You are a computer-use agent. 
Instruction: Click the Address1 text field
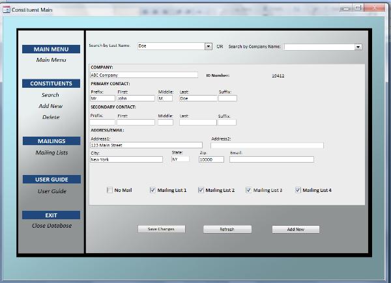(x=146, y=145)
